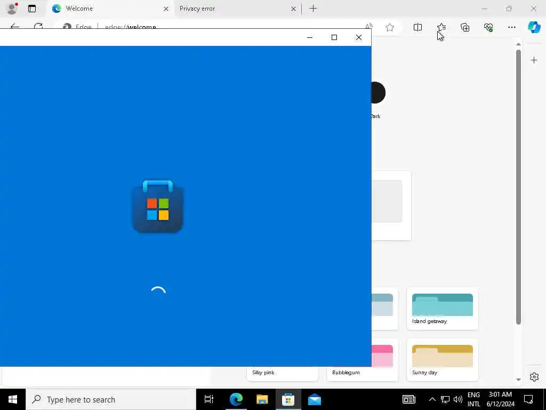Image resolution: width=546 pixels, height=410 pixels.
Task: Maximize the Microsoft Store window
Action: pyautogui.click(x=334, y=37)
